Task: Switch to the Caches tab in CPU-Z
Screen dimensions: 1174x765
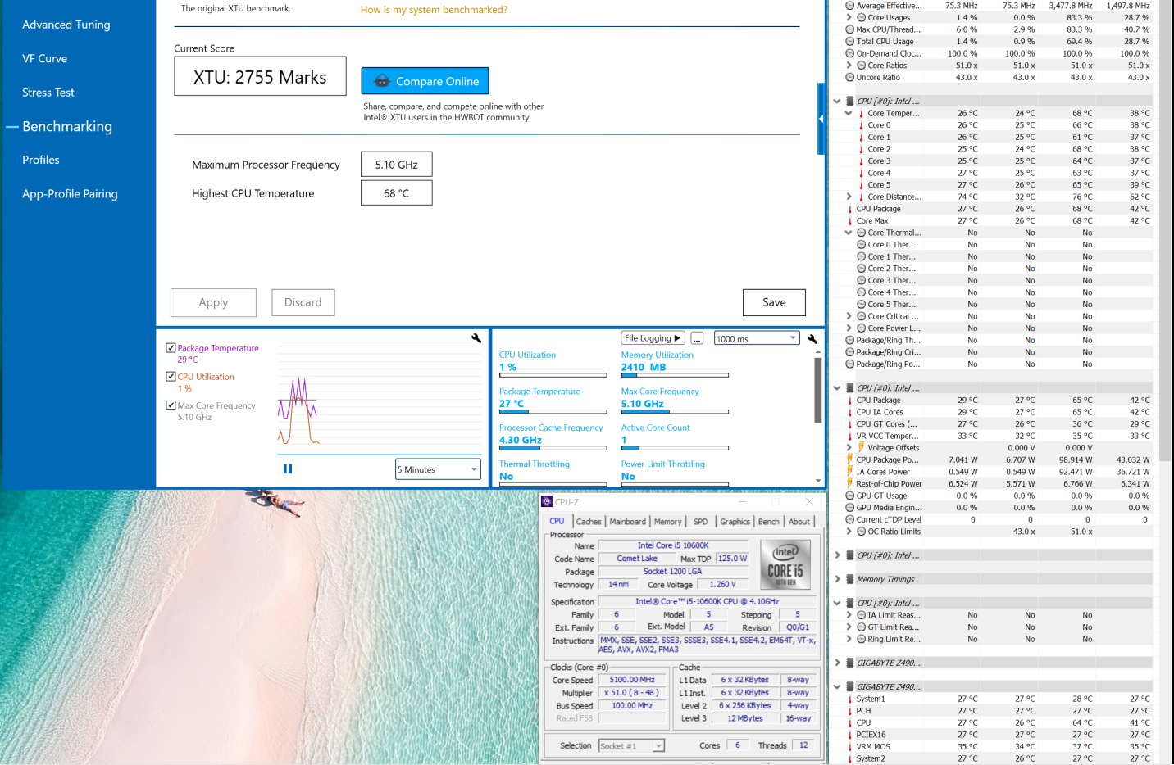Action: pyautogui.click(x=589, y=522)
